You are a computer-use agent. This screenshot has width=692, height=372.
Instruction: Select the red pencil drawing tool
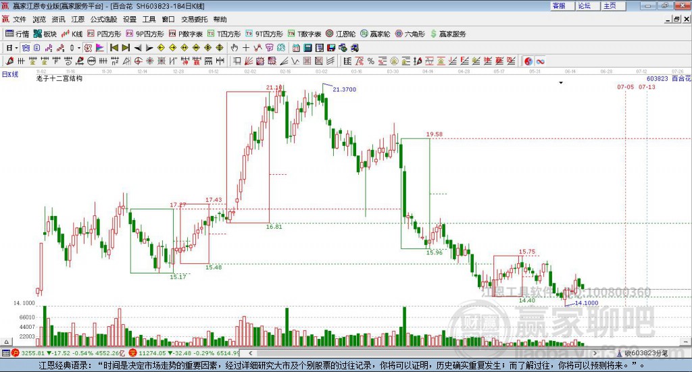(x=9, y=61)
